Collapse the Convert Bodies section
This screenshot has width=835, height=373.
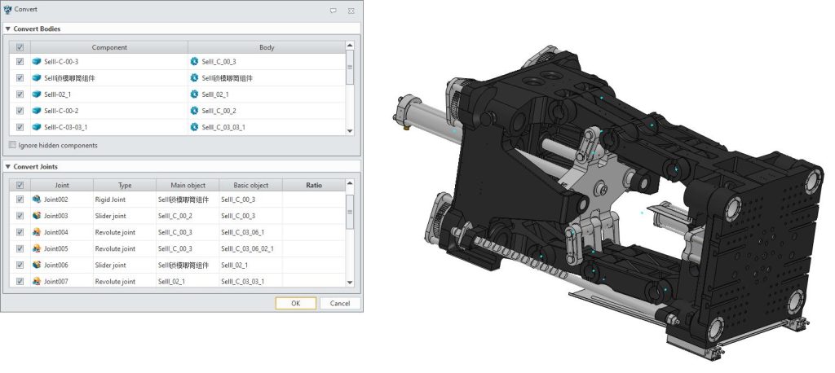[8, 29]
